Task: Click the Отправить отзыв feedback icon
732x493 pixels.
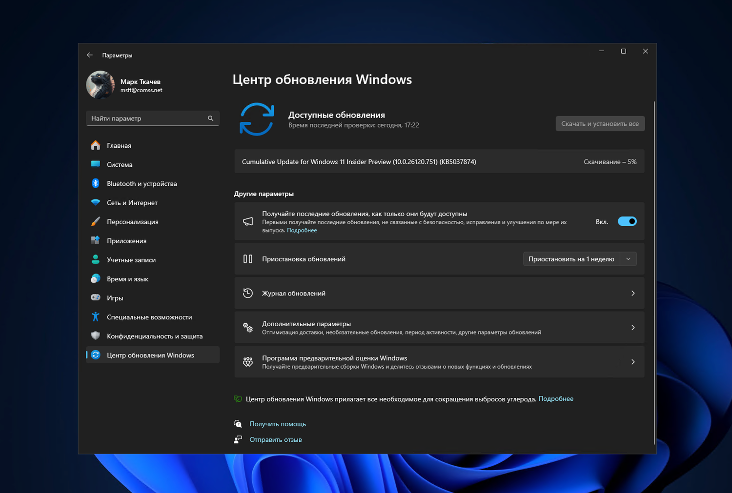Action: 238,439
